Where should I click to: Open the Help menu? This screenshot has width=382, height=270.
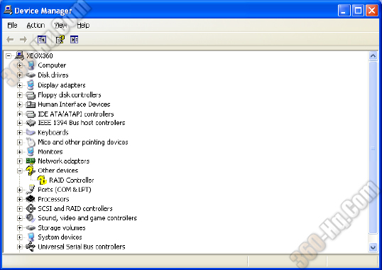[83, 25]
